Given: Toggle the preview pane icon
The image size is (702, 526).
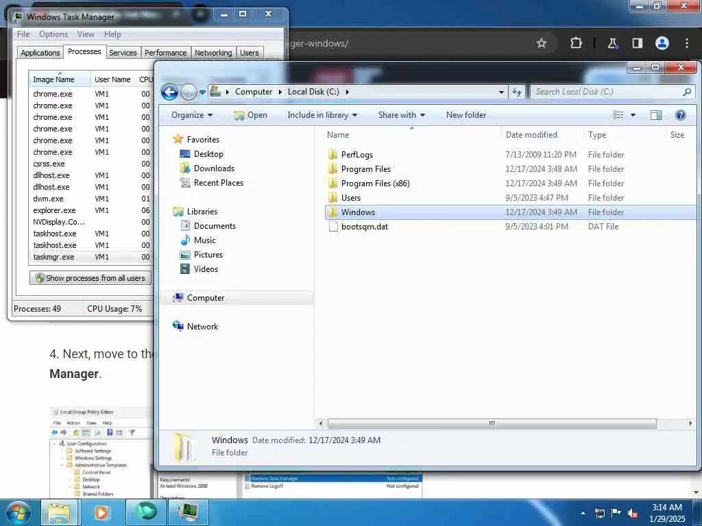Looking at the screenshot, I should (x=656, y=115).
